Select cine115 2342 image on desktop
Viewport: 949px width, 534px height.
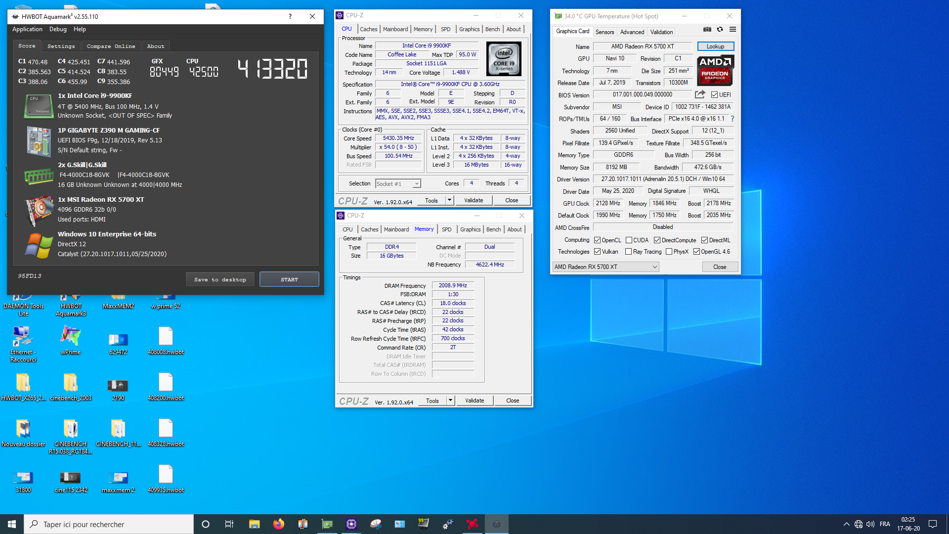tap(71, 482)
